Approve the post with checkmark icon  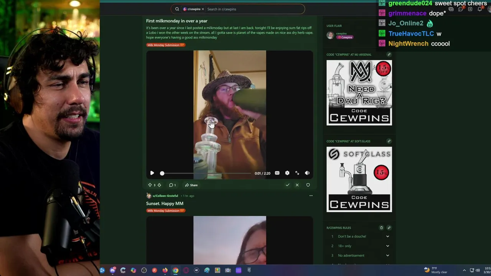[x=287, y=185]
